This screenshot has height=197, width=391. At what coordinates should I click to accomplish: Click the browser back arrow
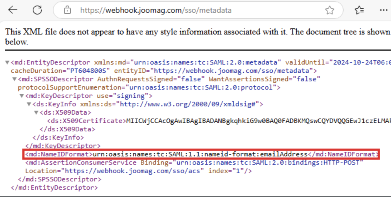[13, 10]
